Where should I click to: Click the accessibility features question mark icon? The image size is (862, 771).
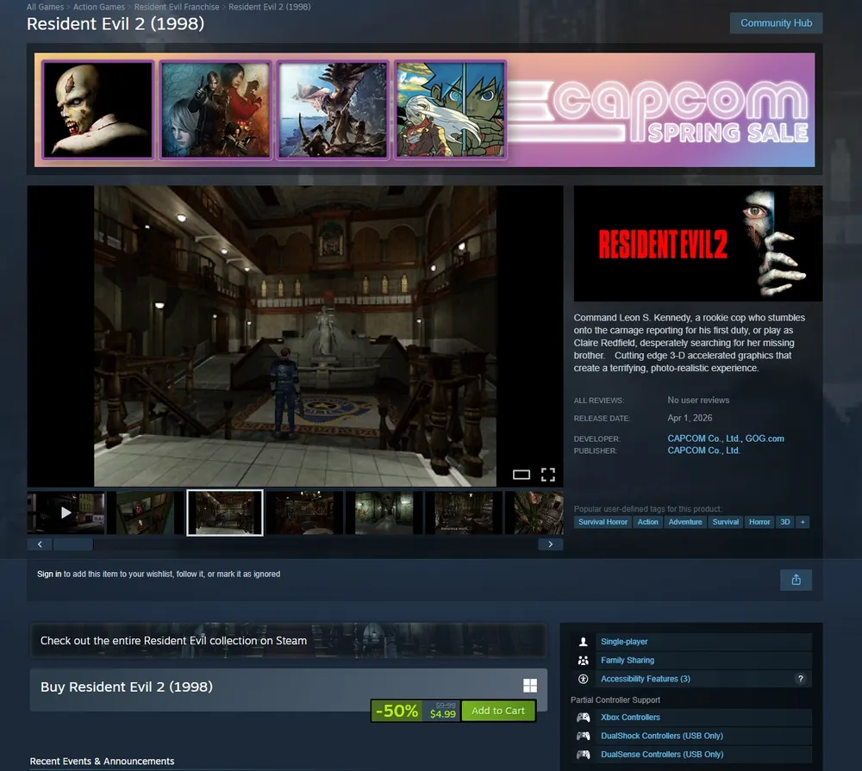coord(800,679)
